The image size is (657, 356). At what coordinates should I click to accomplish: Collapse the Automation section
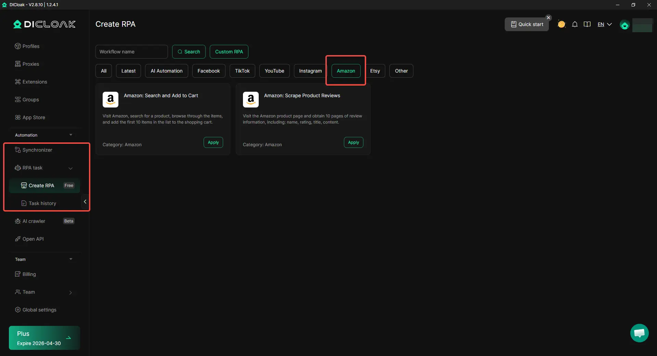[71, 135]
